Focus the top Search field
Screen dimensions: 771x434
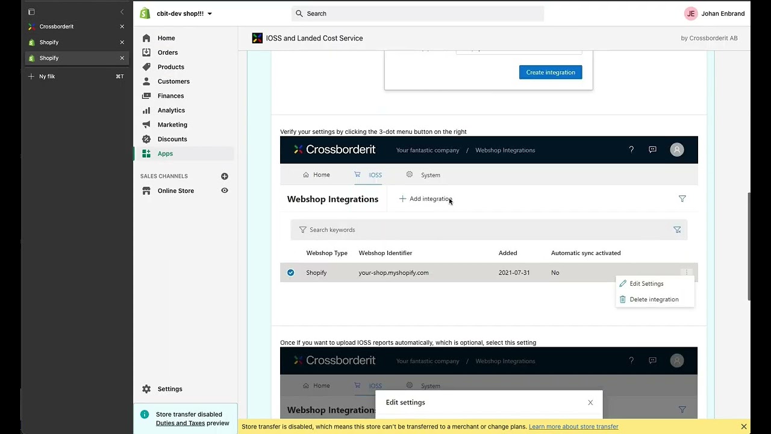[x=417, y=13]
